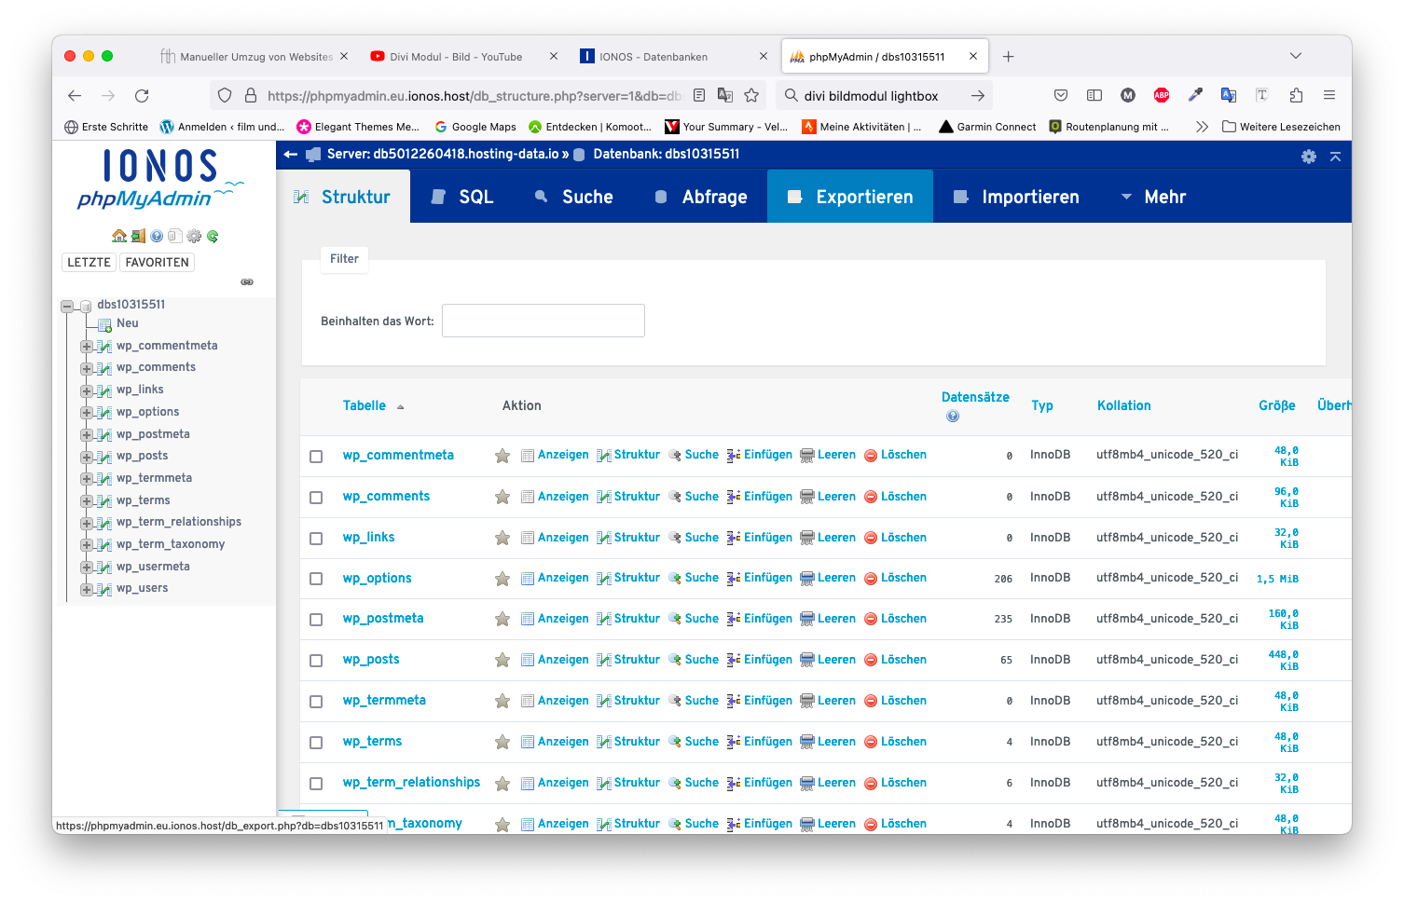Tick the wp_commentmeta row checkbox
The height and width of the screenshot is (903, 1404).
tap(316, 457)
